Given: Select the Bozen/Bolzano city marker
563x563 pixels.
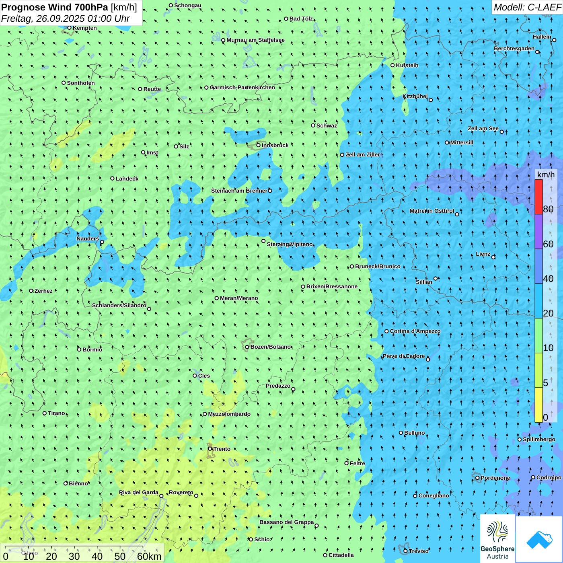Looking at the screenshot, I should [247, 347].
